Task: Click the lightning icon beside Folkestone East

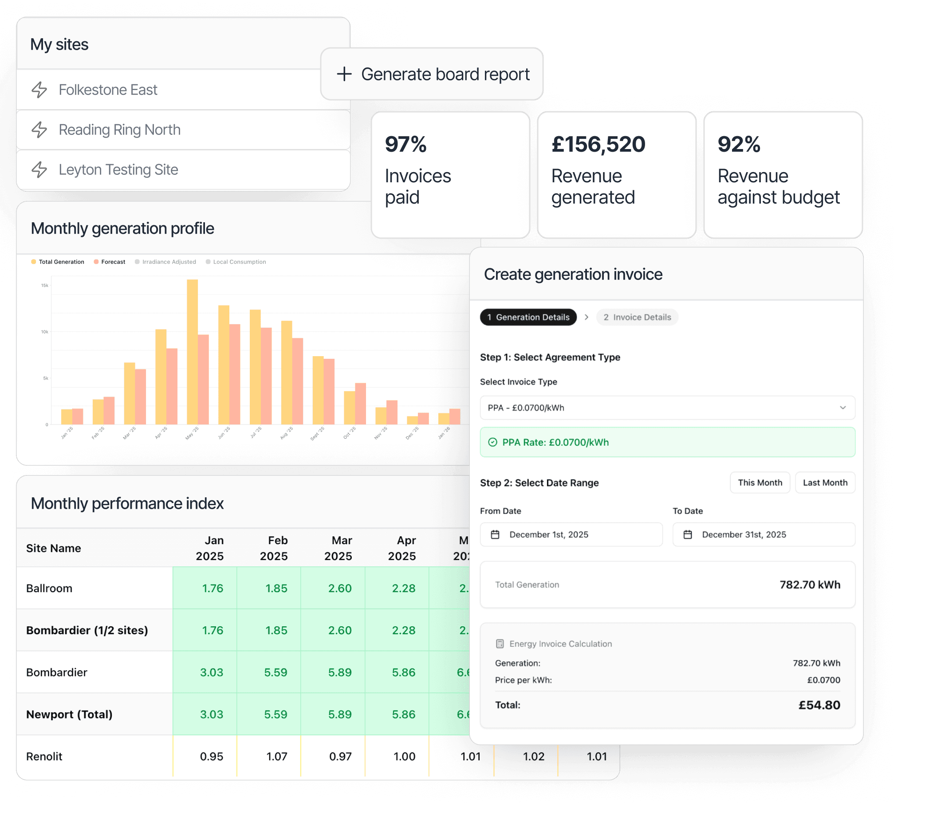Action: pyautogui.click(x=39, y=90)
